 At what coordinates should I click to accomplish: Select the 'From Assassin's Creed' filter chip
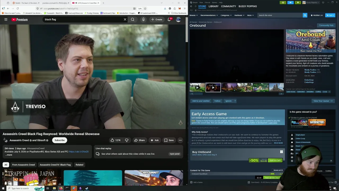(x=23, y=165)
